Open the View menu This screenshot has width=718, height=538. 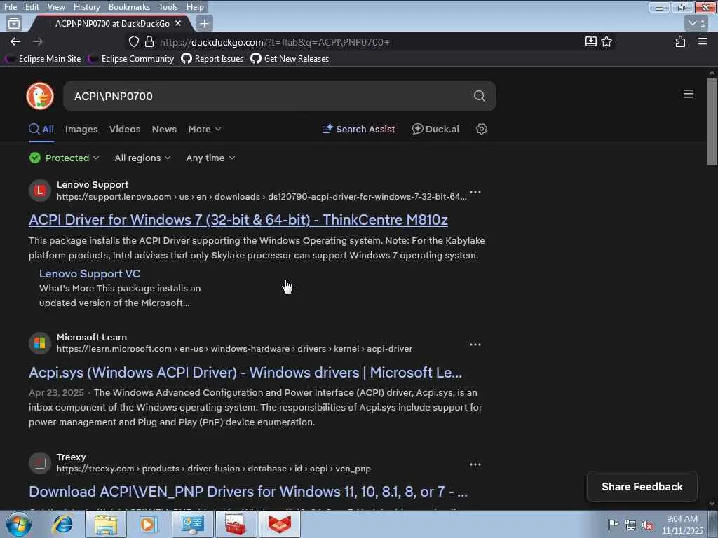(56, 7)
